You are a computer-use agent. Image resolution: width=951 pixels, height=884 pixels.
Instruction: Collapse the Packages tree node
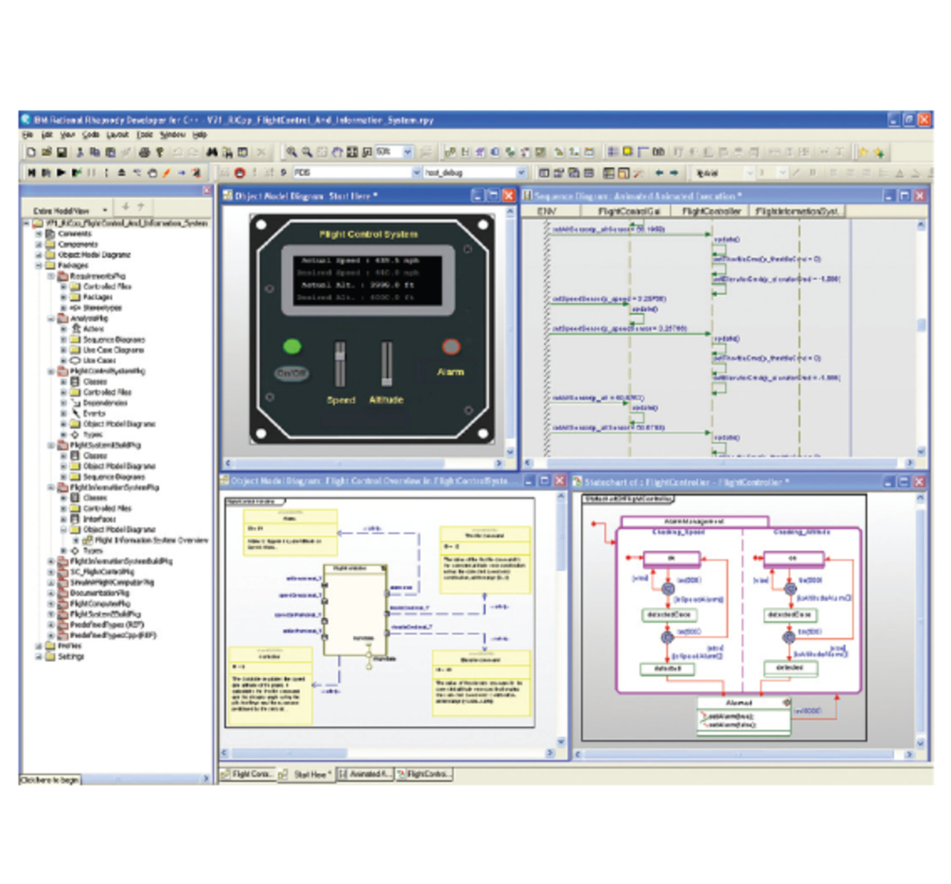[x=39, y=265]
